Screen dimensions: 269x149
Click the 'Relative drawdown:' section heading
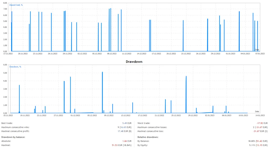point(148,137)
